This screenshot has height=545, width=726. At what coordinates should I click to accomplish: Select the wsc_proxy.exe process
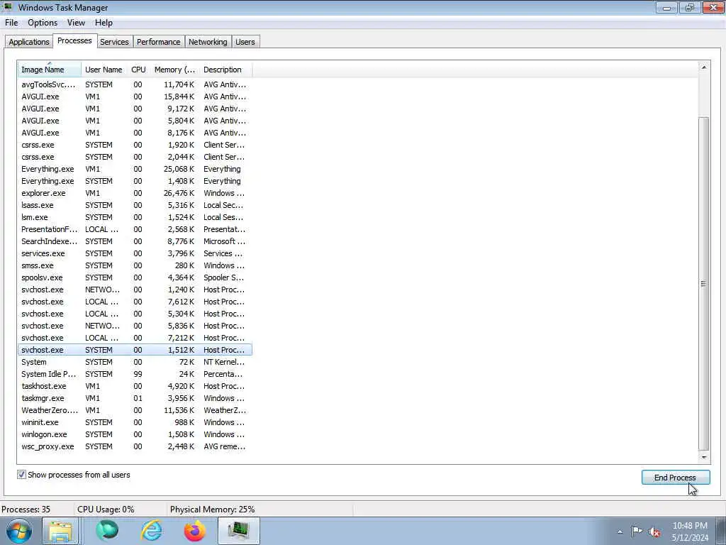[x=135, y=446]
